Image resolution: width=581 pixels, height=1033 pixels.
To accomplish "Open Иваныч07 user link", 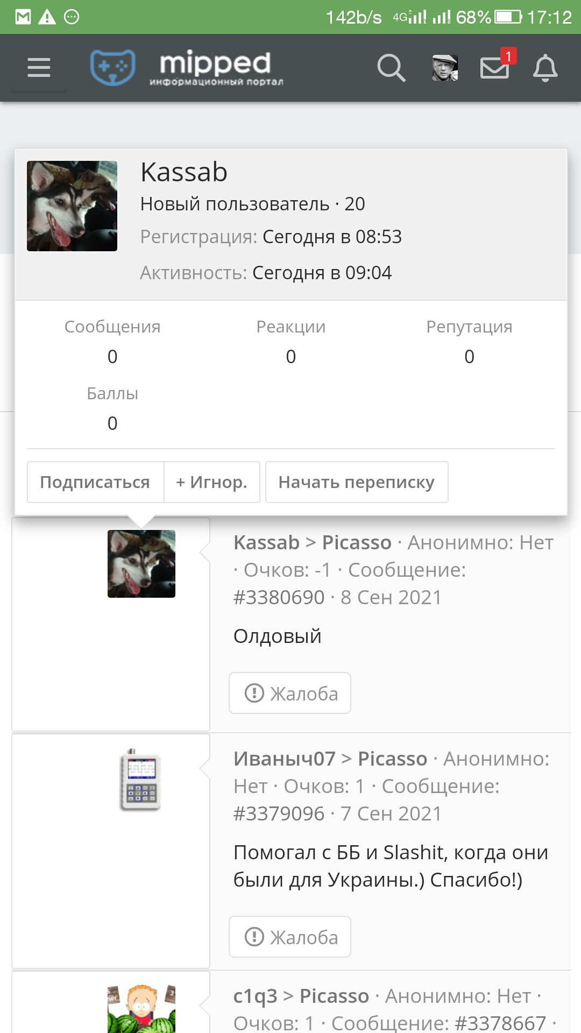I will click(285, 759).
